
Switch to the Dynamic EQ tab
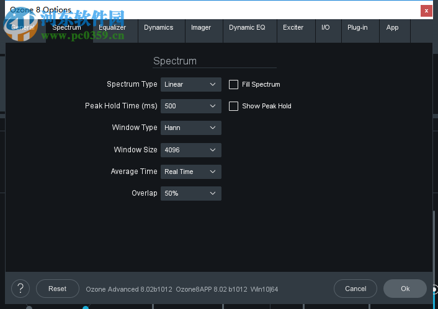pos(250,31)
